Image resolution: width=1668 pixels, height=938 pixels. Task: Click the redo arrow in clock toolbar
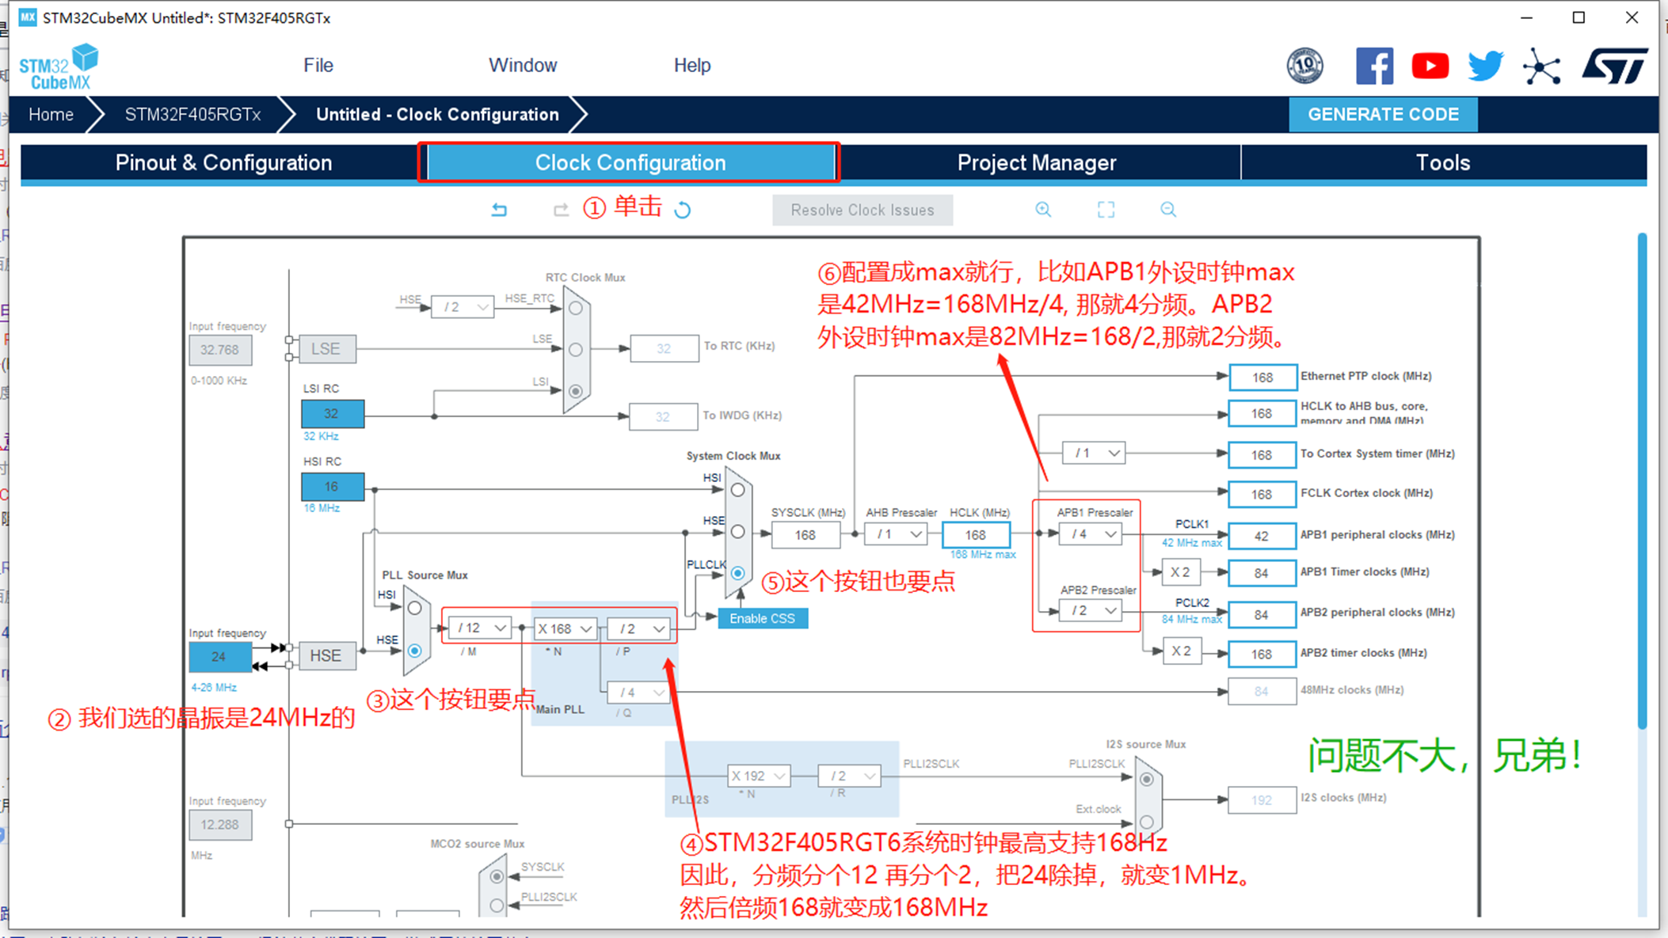pos(561,210)
